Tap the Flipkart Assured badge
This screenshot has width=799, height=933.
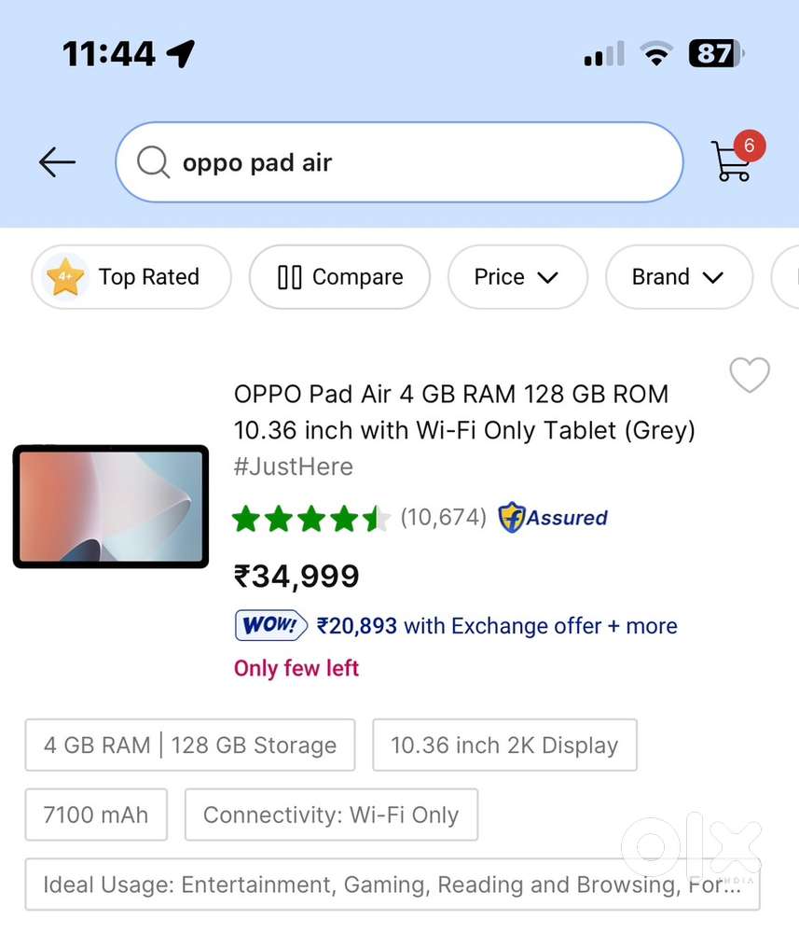553,517
